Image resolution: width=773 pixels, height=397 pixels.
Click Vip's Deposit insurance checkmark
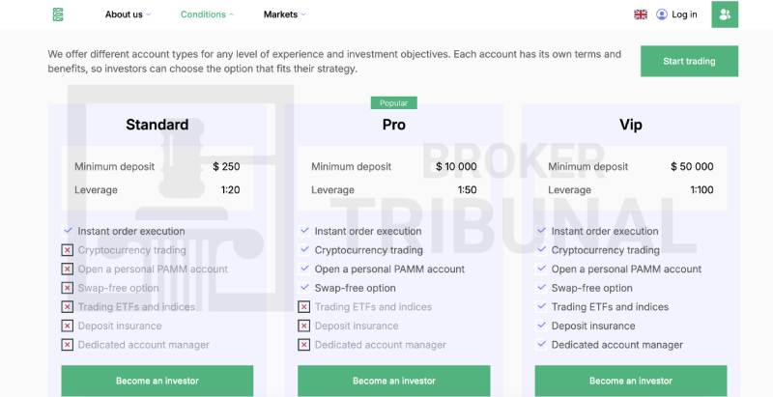coord(541,326)
